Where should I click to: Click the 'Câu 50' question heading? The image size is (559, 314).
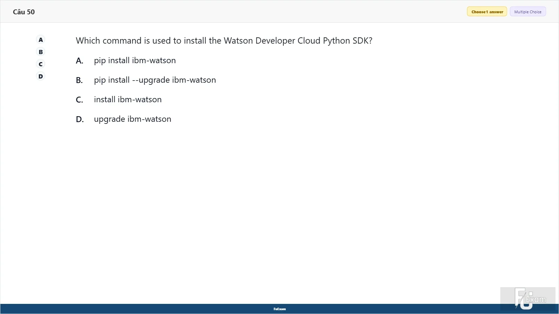click(x=24, y=12)
